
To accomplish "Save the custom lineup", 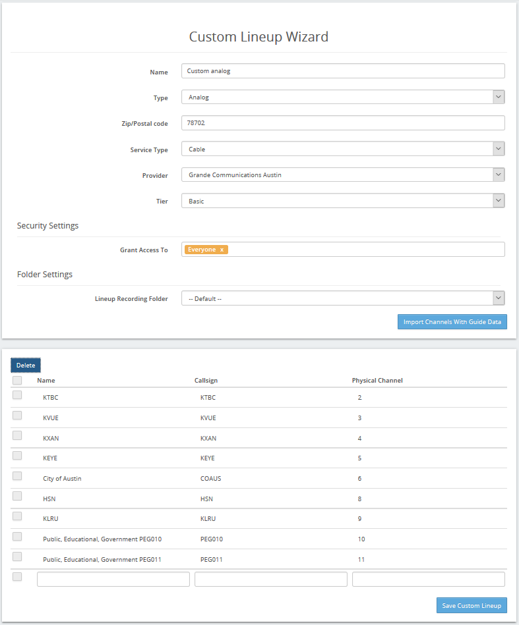I will tap(472, 605).
